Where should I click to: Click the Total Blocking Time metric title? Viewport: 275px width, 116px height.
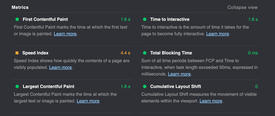171,53
